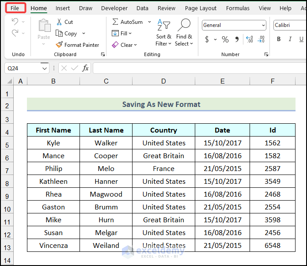Select the column D header
This screenshot has width=307, height=266.
(163, 81)
